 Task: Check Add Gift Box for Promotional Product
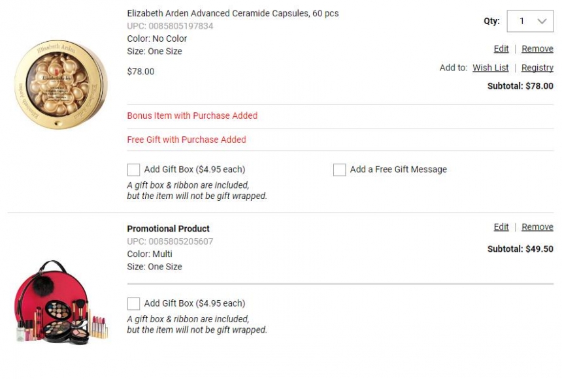[133, 303]
